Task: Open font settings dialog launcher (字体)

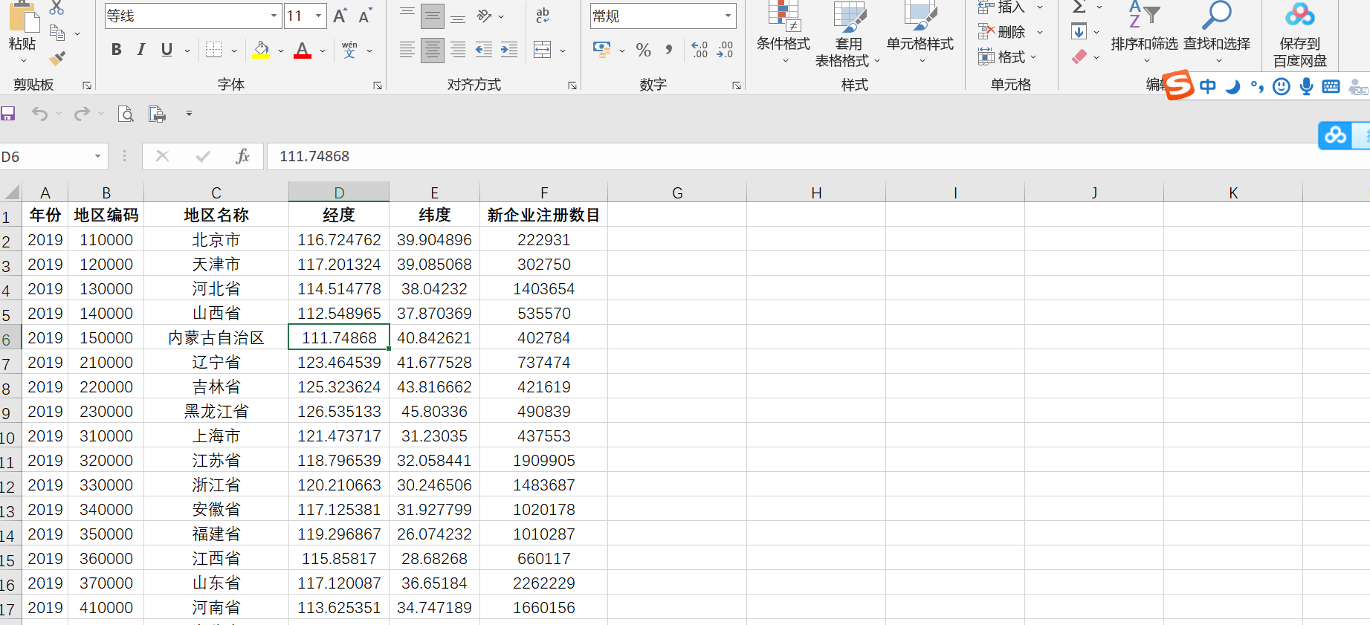Action: click(378, 85)
